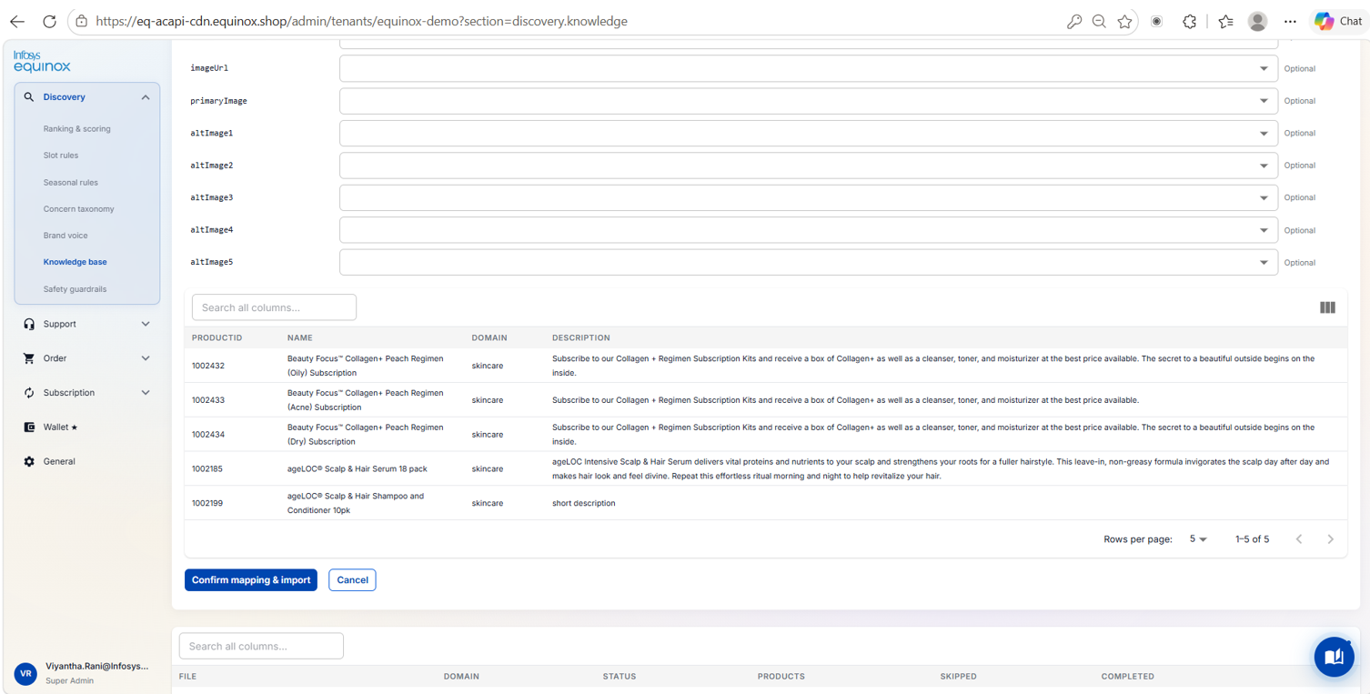
Task: Open the altImage3 mapping dropdown
Action: 808,197
